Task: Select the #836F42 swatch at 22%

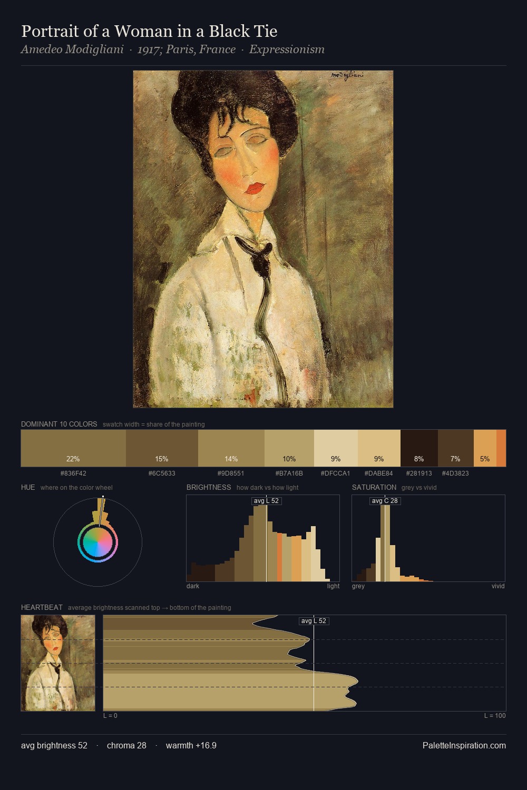Action: (73, 448)
